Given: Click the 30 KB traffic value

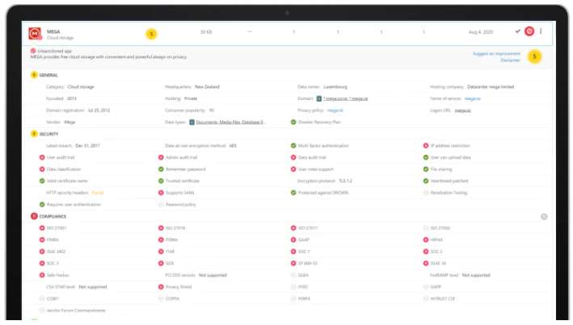Looking at the screenshot, I should [x=206, y=32].
